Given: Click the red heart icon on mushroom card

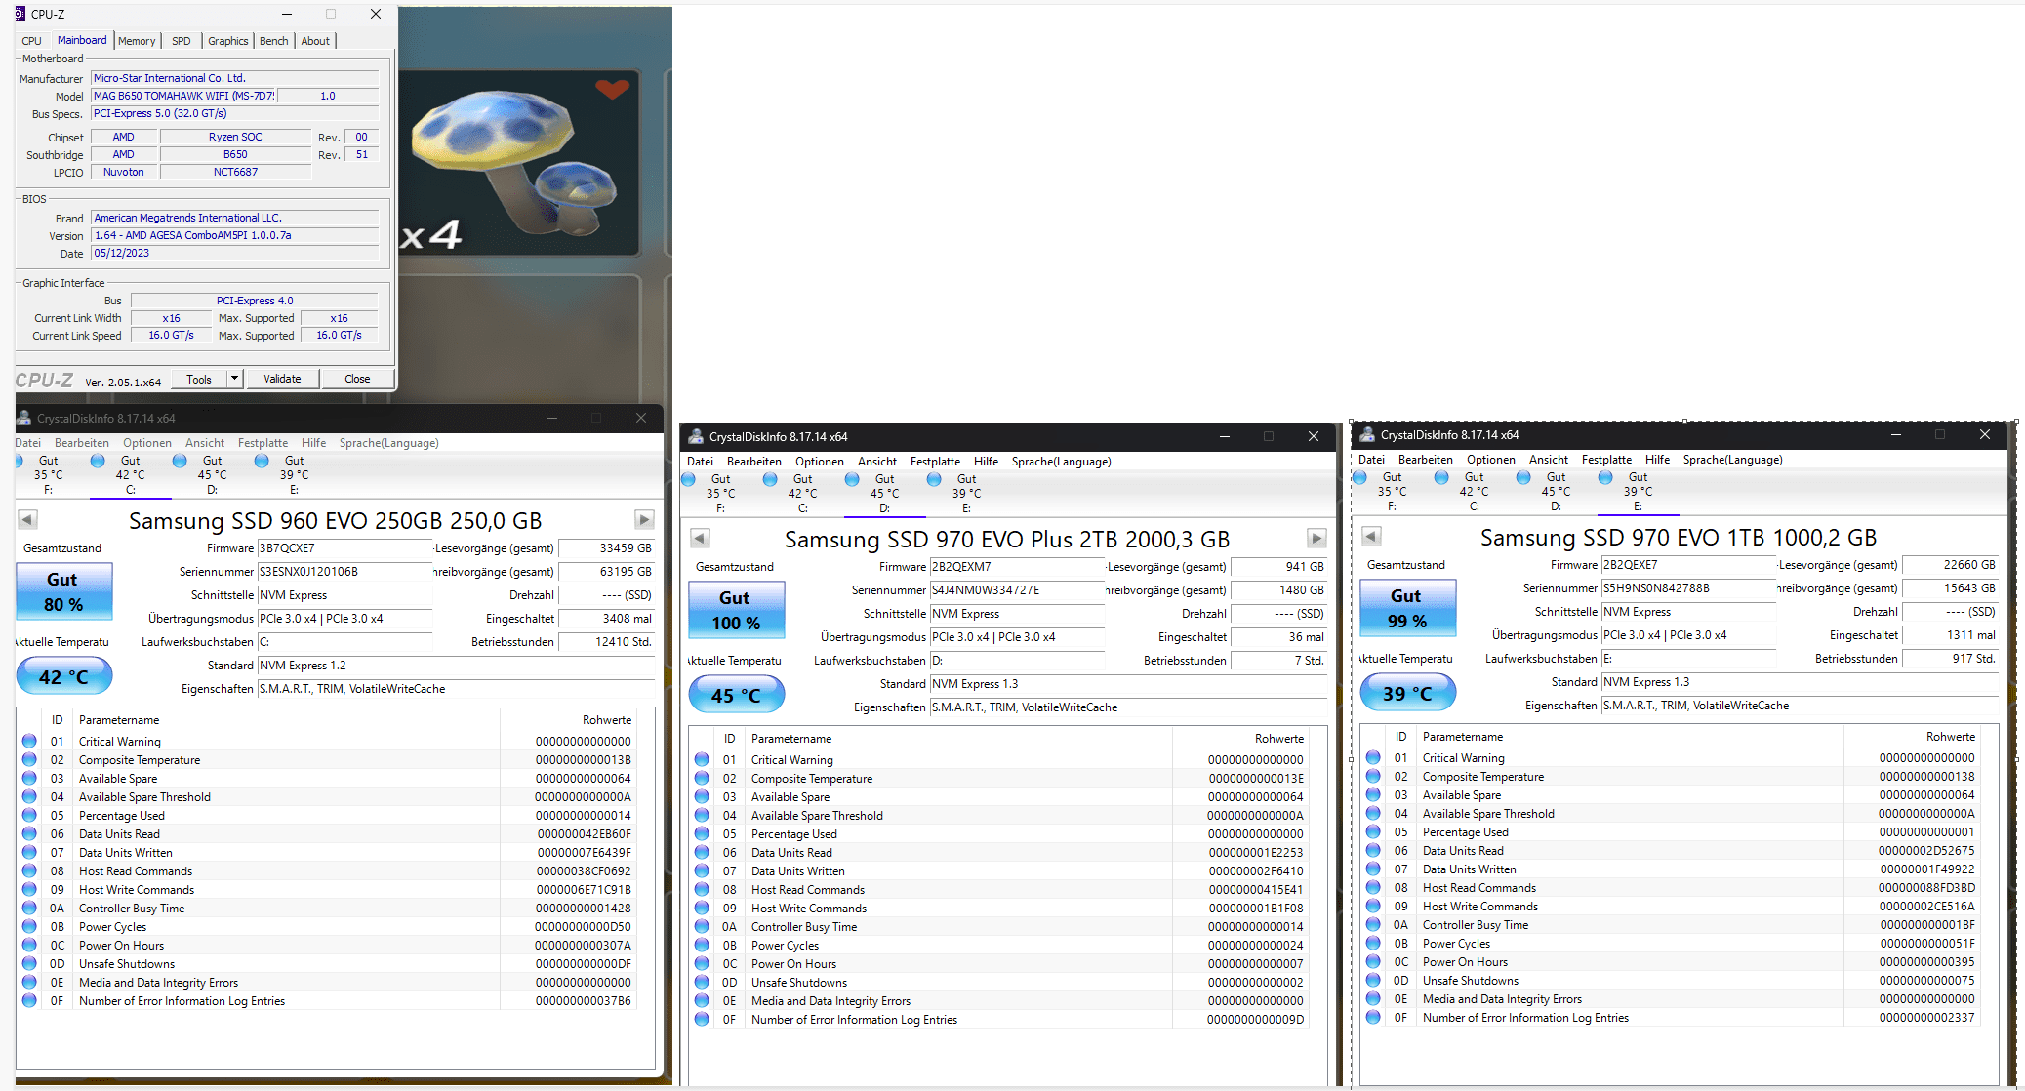Looking at the screenshot, I should [x=613, y=90].
